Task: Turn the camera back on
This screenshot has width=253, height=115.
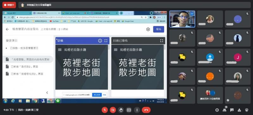Action: (113, 110)
